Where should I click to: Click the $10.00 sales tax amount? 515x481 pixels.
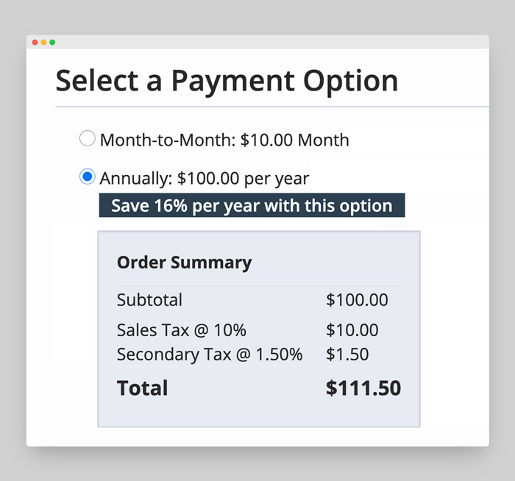[352, 330]
